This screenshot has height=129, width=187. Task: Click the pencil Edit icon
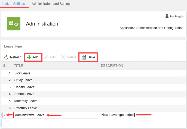[46, 57]
